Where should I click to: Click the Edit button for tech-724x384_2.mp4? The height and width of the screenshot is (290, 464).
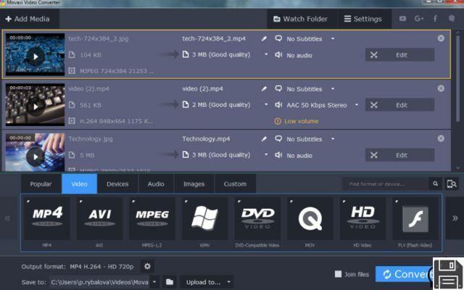point(399,55)
